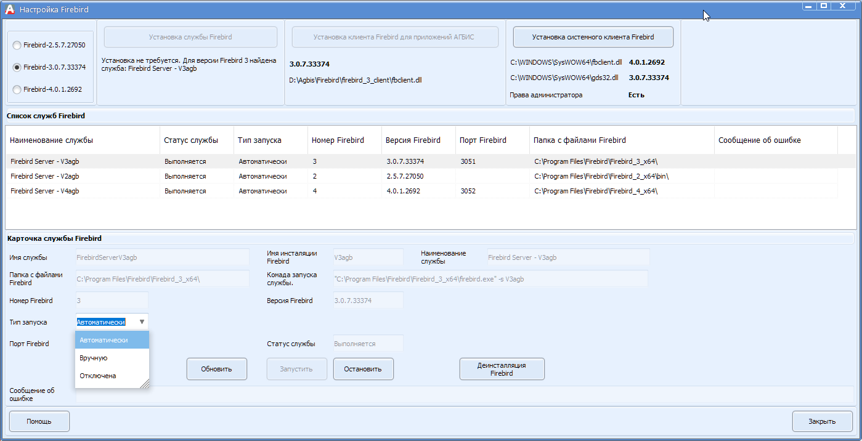This screenshot has width=862, height=441.
Task: Open Помощь help button
Action: click(x=39, y=421)
